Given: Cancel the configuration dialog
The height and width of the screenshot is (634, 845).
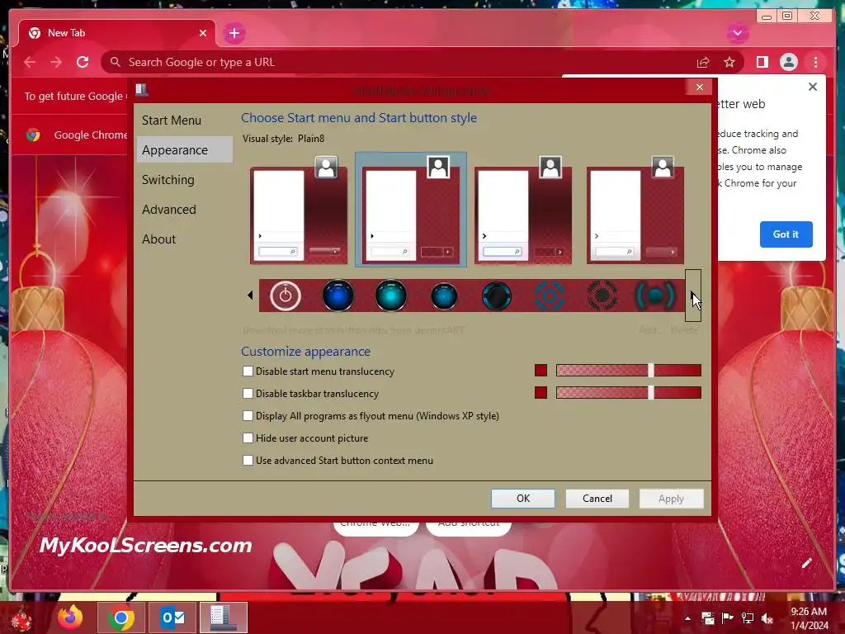Looking at the screenshot, I should pyautogui.click(x=597, y=498).
